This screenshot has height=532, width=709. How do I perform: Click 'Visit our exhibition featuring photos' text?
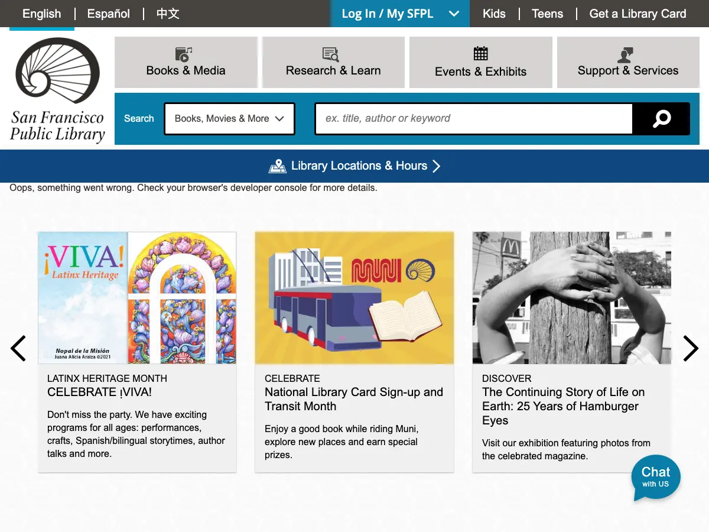pyautogui.click(x=566, y=449)
